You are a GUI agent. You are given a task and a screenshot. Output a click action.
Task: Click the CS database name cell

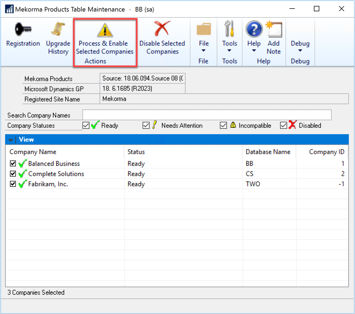click(250, 174)
